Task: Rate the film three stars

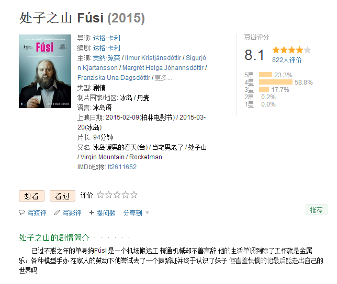Action: (x=117, y=195)
